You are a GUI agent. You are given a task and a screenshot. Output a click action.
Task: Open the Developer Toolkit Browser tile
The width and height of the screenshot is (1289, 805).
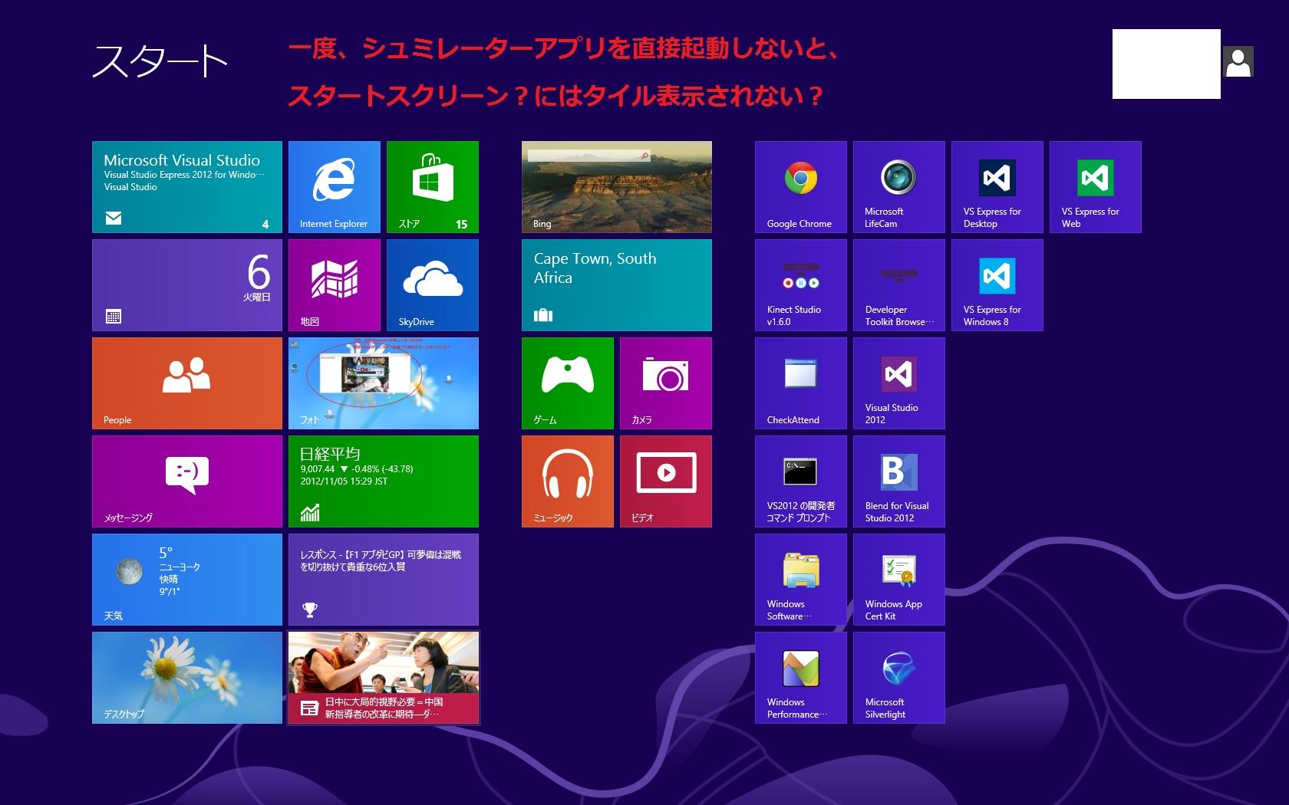point(899,285)
